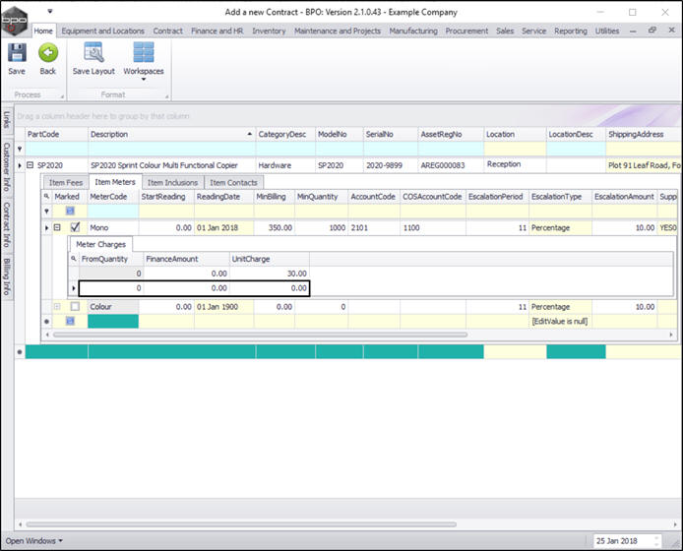Click the BPO application logo
Screen dimensions: 683x551
pyautogui.click(x=15, y=20)
